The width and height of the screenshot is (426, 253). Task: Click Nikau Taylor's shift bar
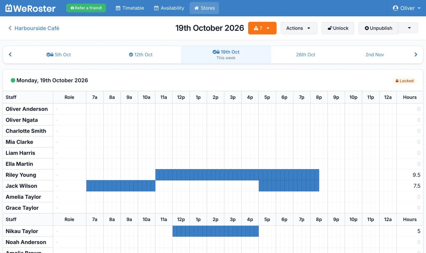pyautogui.click(x=216, y=231)
